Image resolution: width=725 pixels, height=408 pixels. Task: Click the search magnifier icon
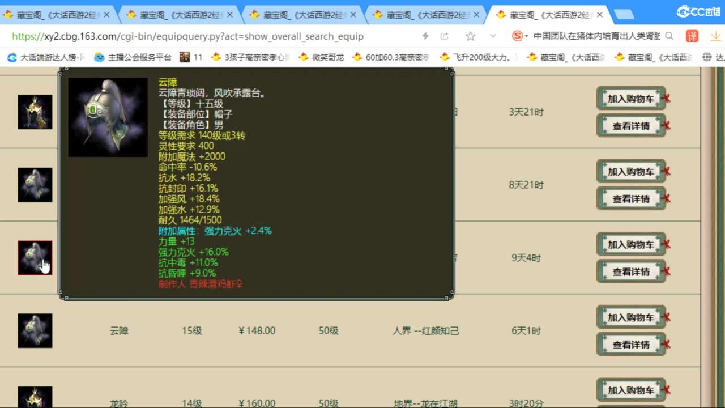[669, 36]
